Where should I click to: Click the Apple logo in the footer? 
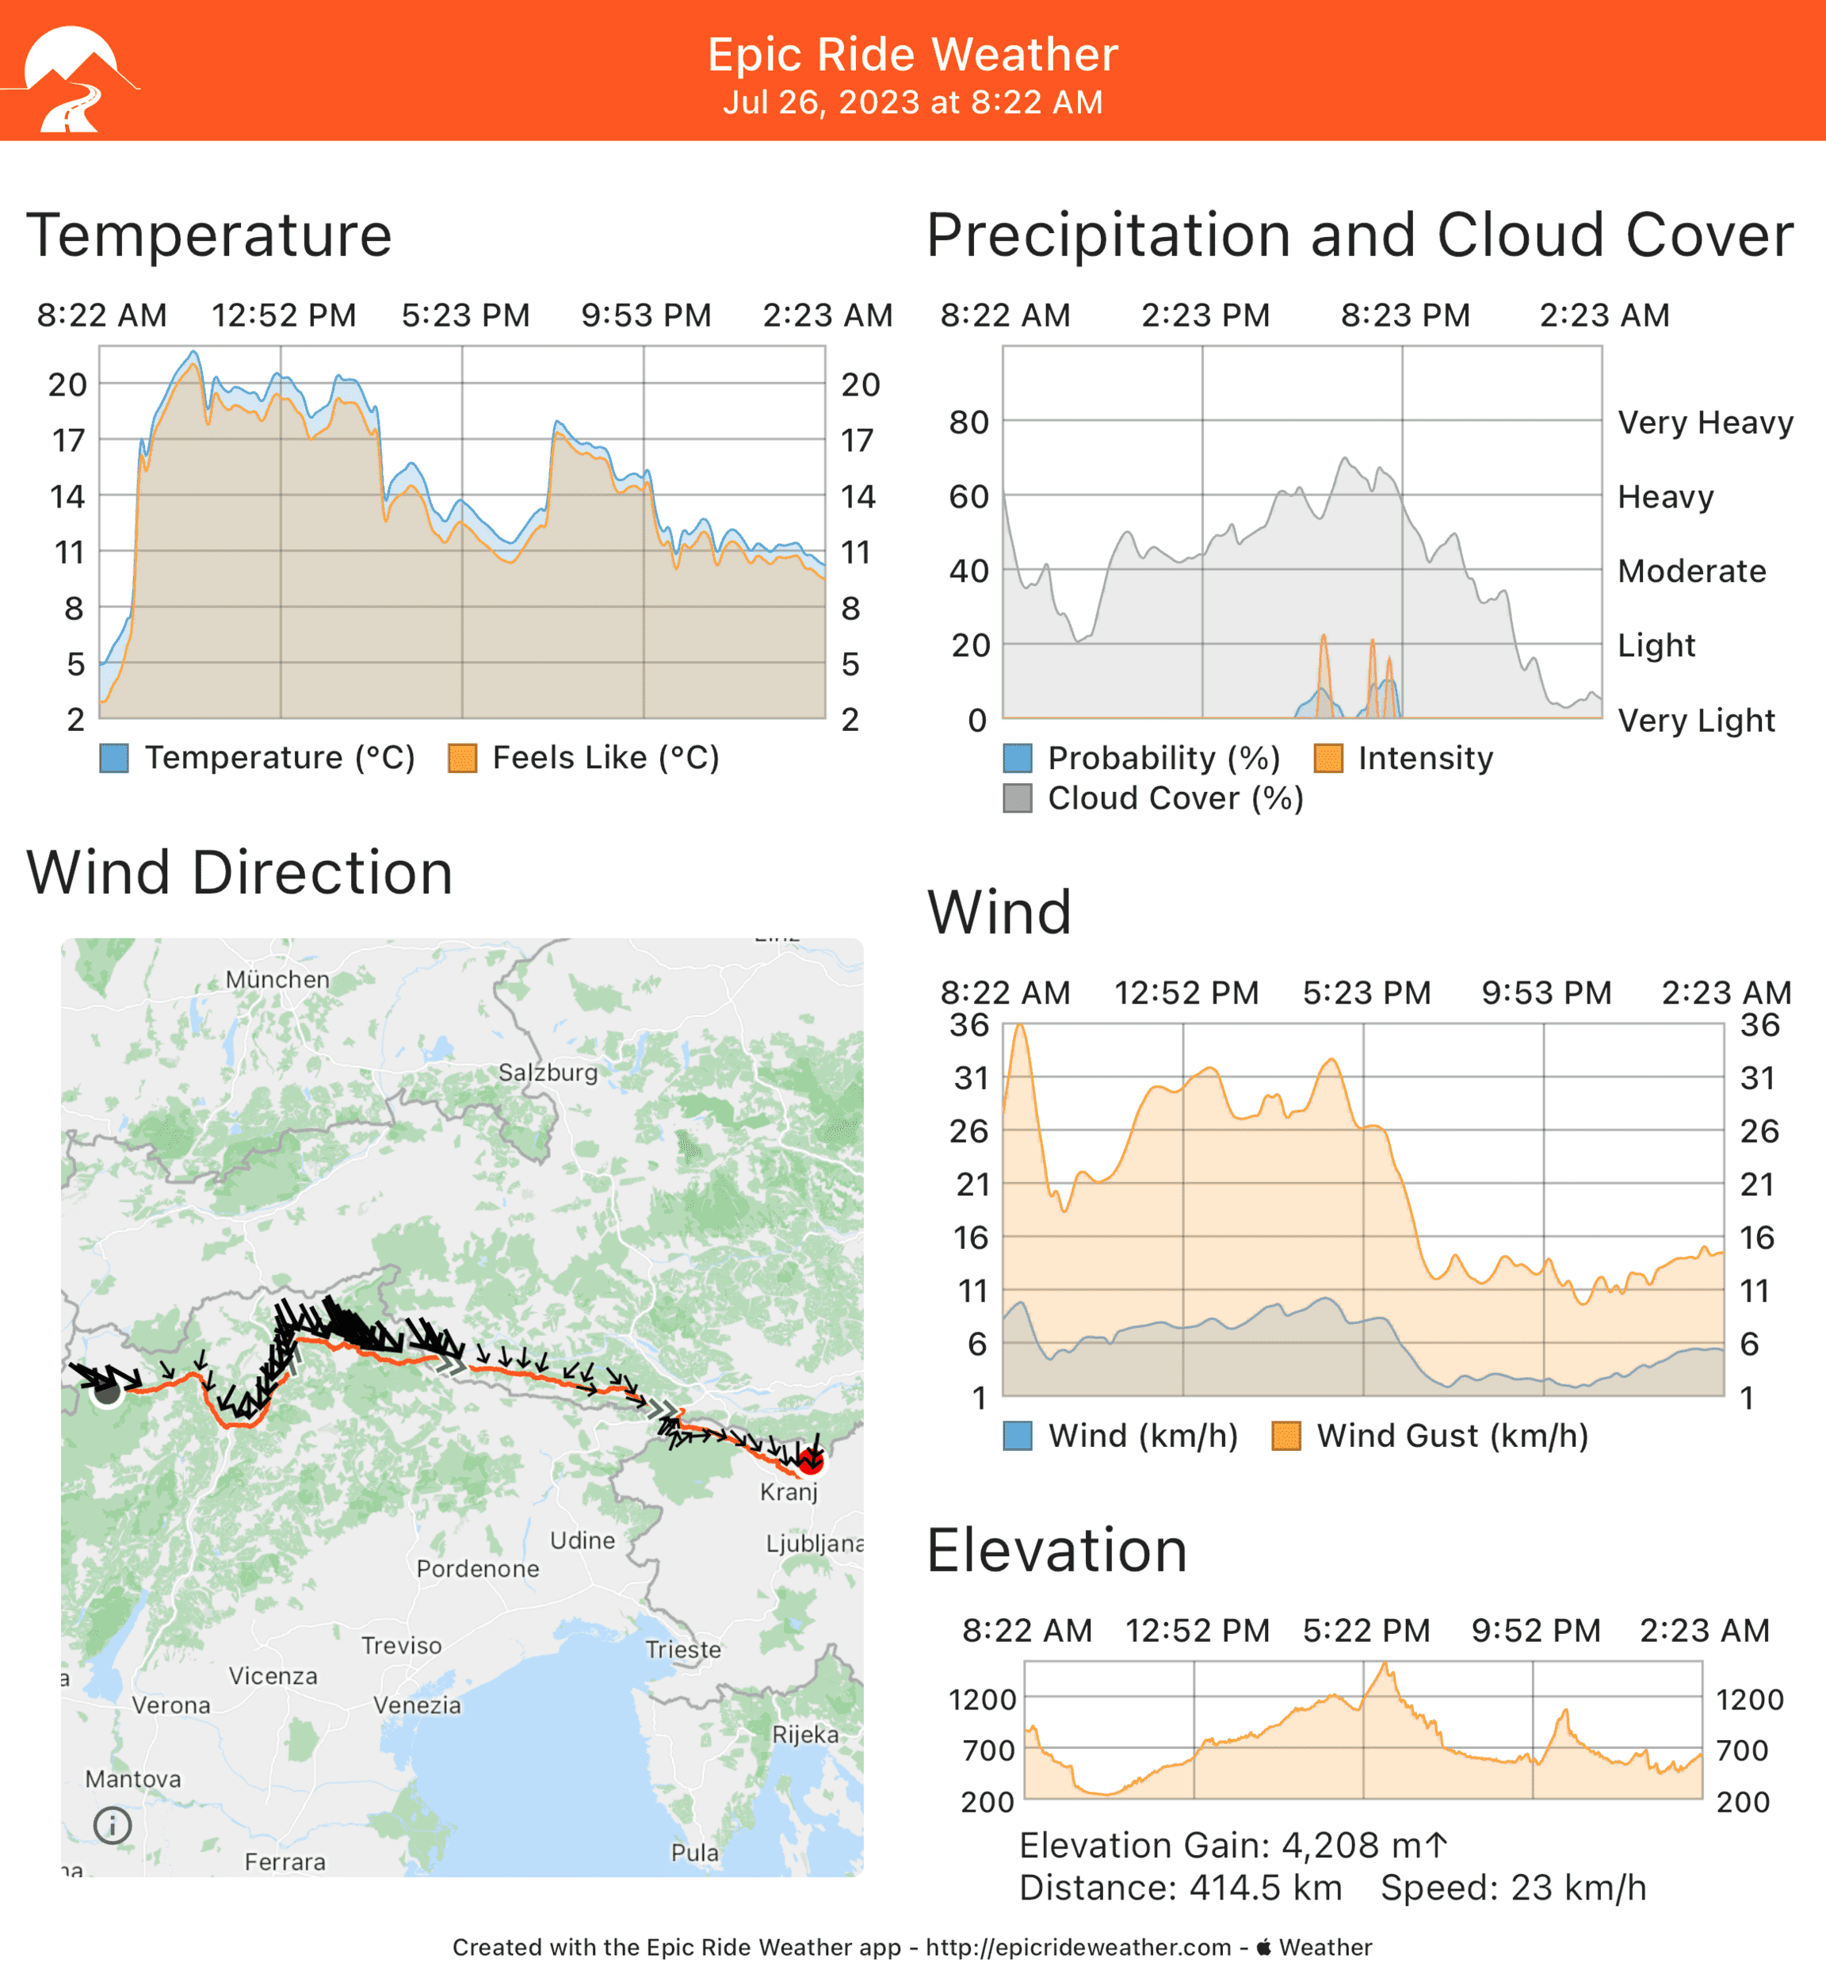point(1263,1947)
